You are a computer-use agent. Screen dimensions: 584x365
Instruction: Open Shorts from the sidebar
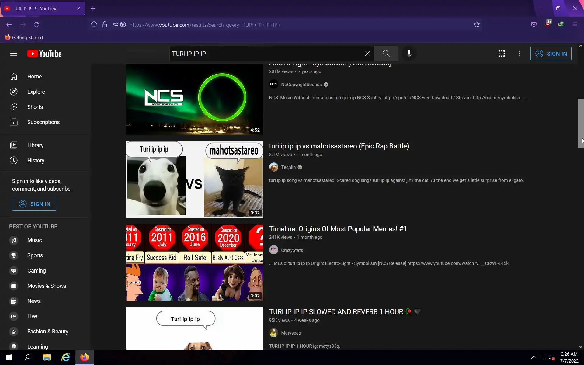click(x=35, y=107)
